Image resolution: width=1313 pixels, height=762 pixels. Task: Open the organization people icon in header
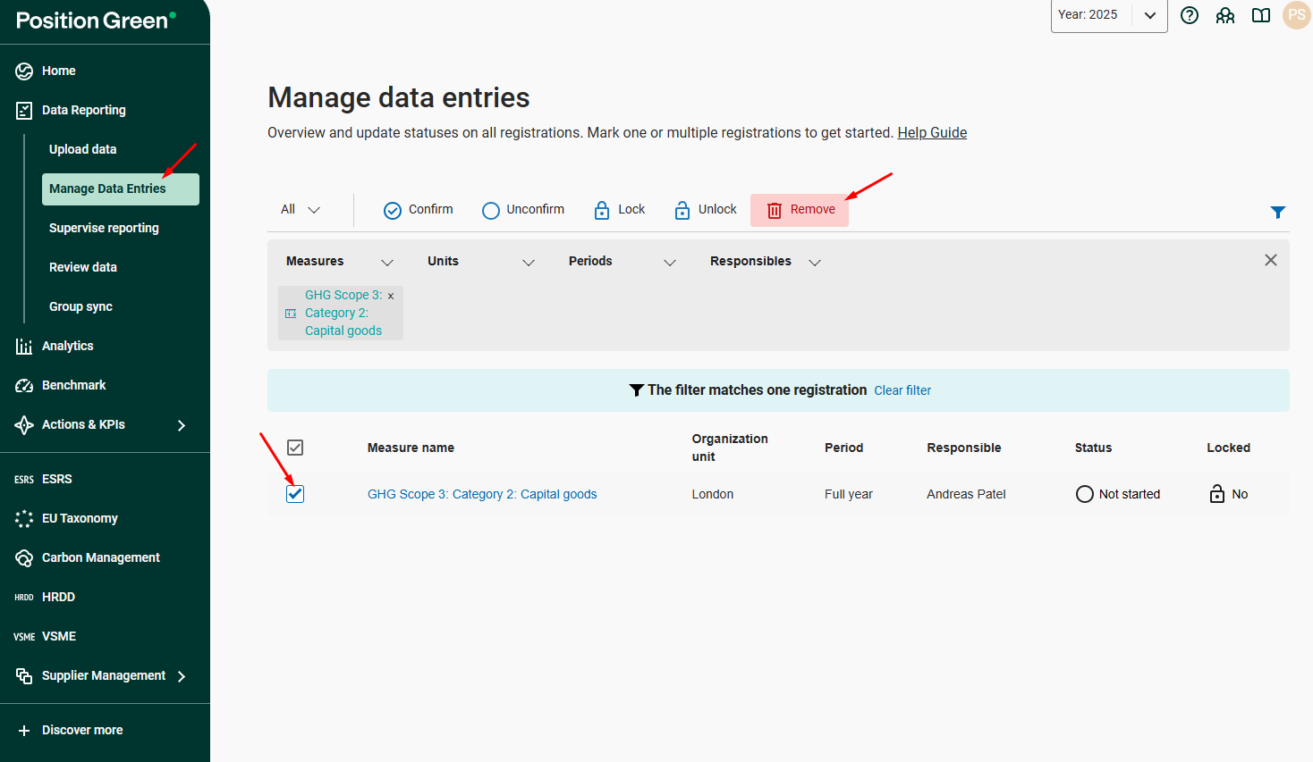[x=1225, y=15]
